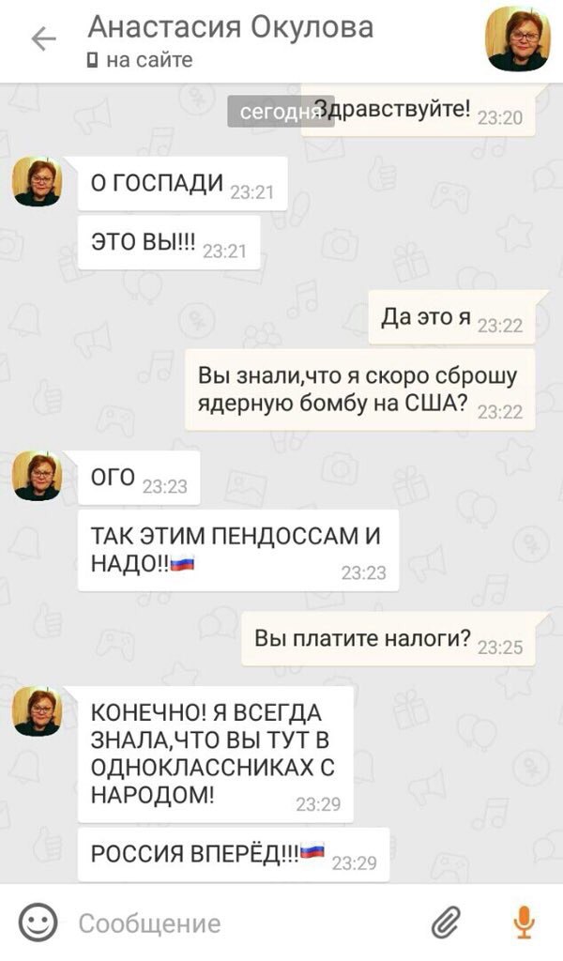Select the О ГОСПАДИ message bubble
This screenshot has height=961, width=563.
(x=183, y=184)
